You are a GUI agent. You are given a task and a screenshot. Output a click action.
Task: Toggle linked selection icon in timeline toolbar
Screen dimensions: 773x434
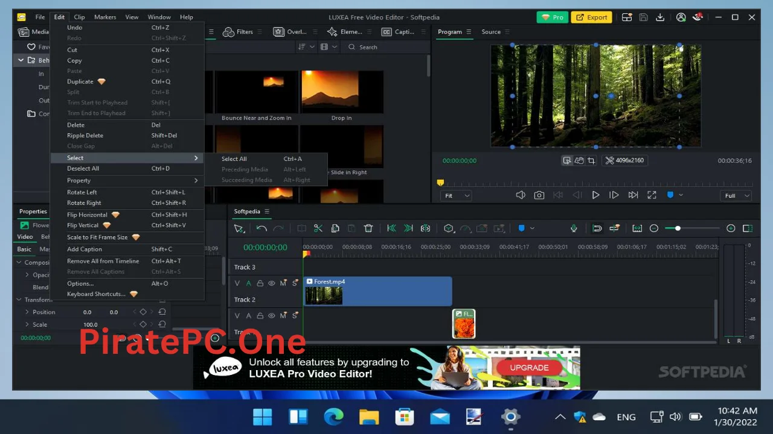pos(615,228)
